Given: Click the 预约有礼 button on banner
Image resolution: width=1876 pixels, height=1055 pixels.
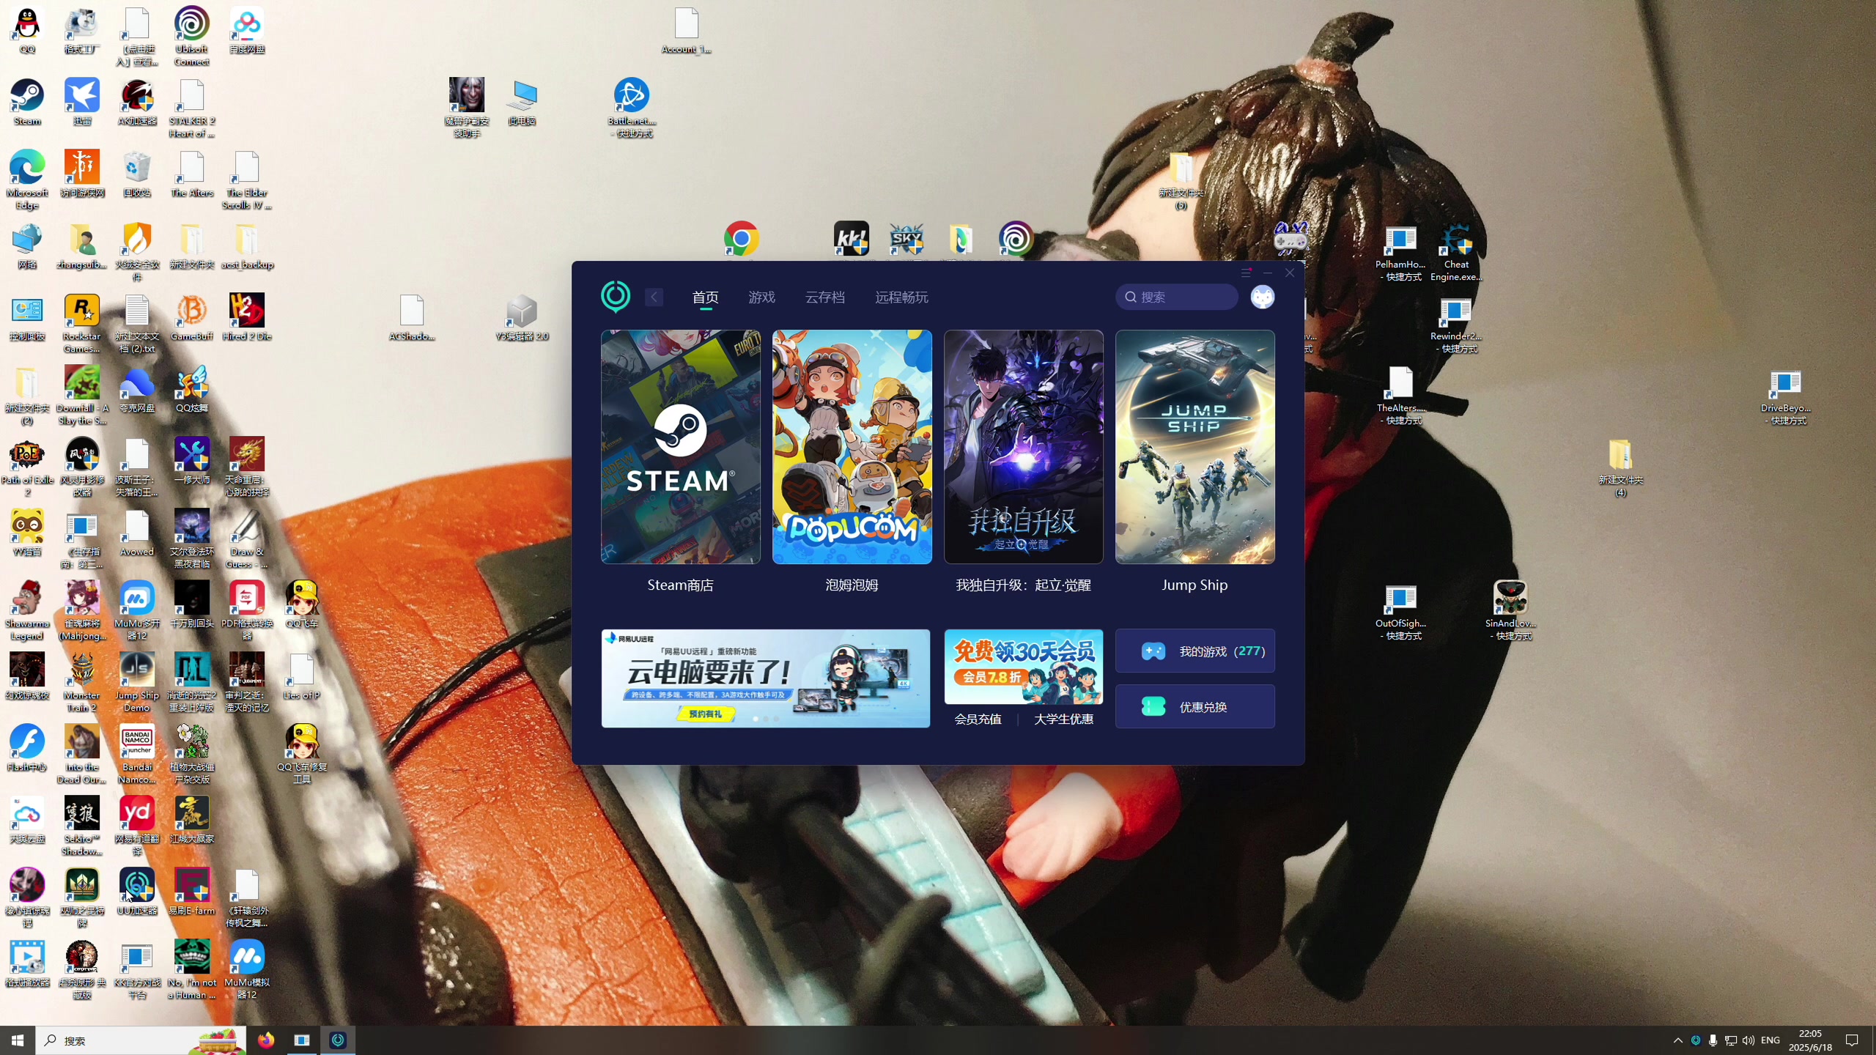Looking at the screenshot, I should click(x=705, y=713).
